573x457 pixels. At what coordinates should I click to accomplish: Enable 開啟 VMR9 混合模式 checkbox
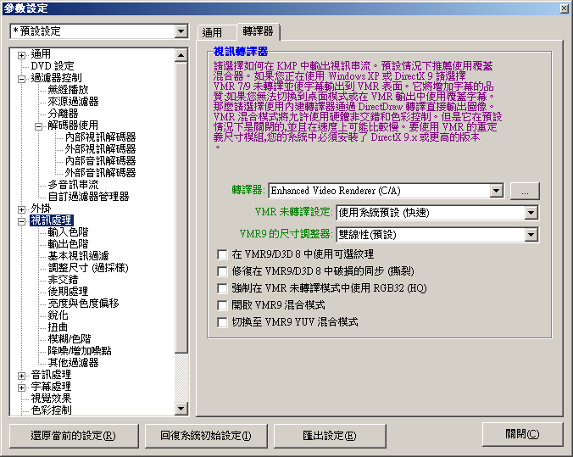click(222, 305)
